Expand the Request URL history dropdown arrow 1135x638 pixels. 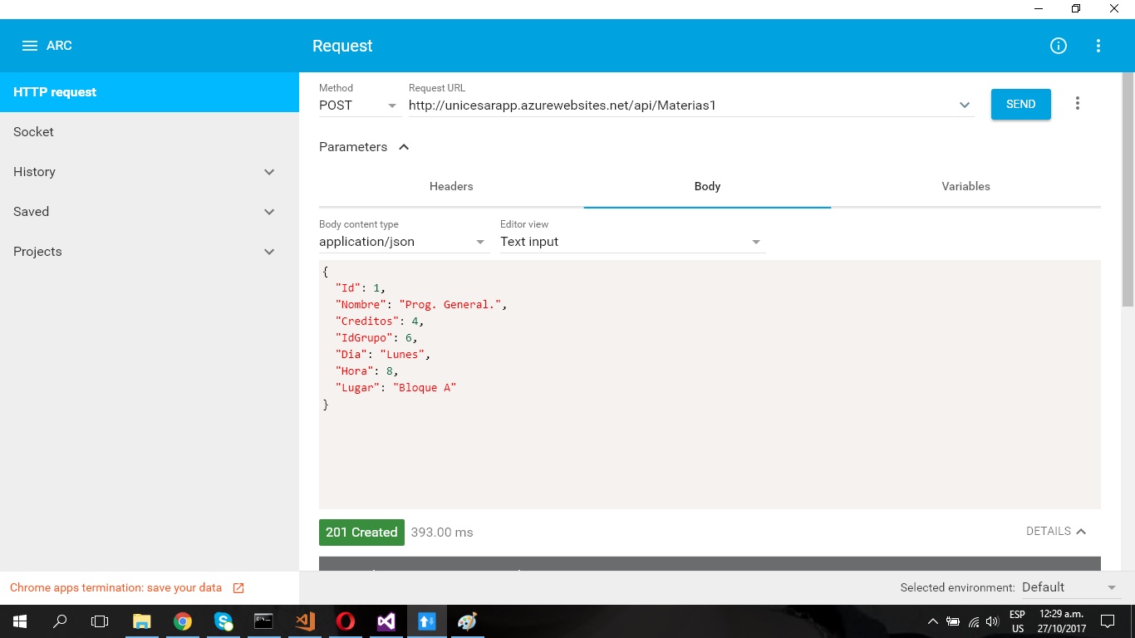click(x=965, y=106)
